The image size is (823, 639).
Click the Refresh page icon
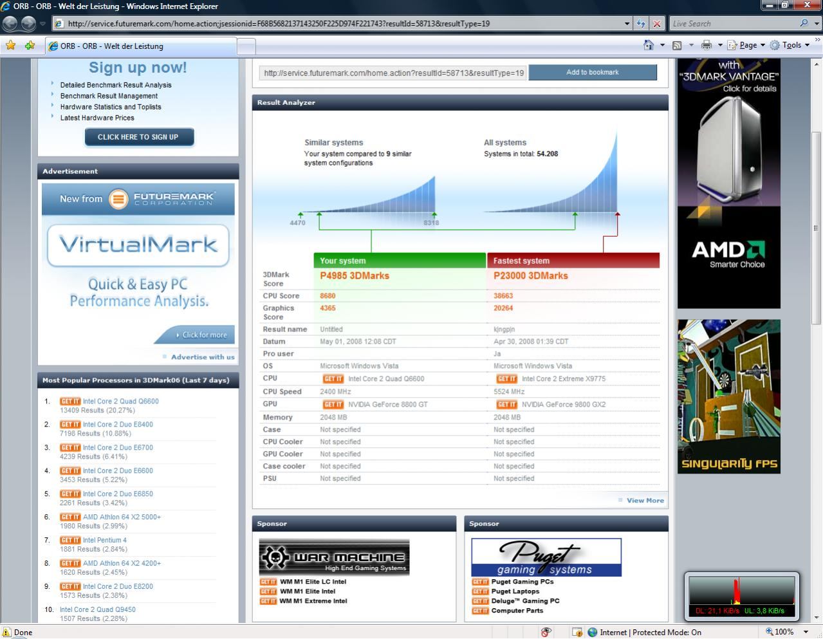641,24
